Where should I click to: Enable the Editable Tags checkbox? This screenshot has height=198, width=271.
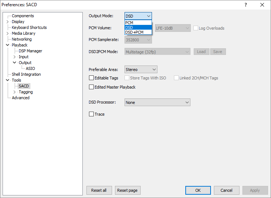click(x=92, y=78)
